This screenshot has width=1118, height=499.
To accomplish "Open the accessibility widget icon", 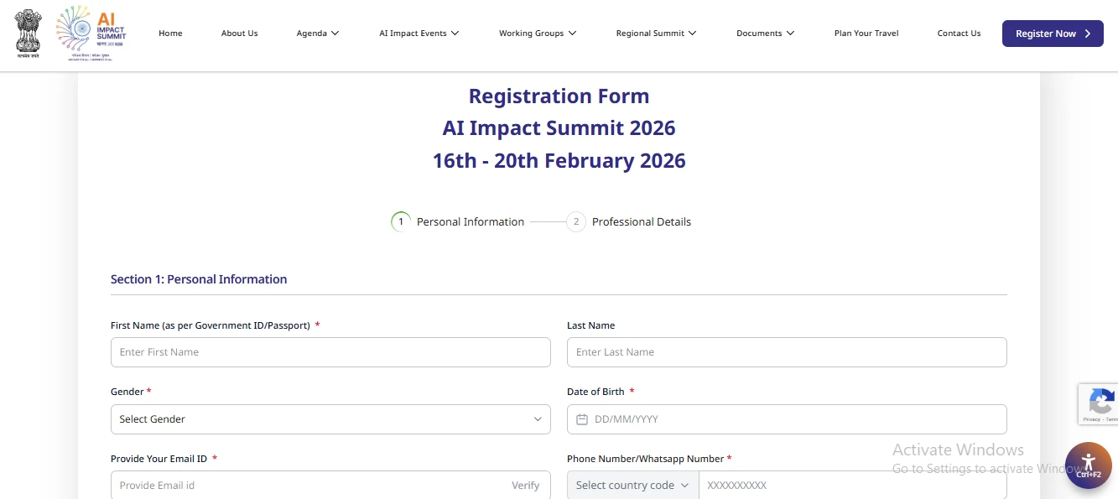I will click(1088, 464).
